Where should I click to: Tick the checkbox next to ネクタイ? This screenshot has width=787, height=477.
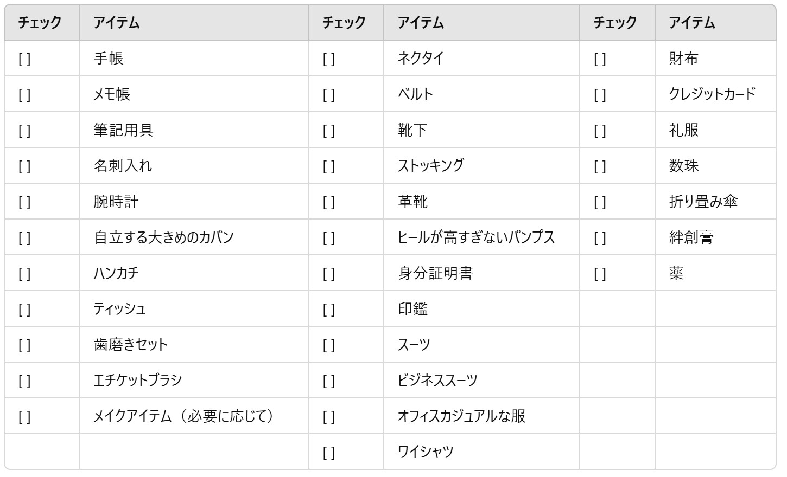point(329,59)
